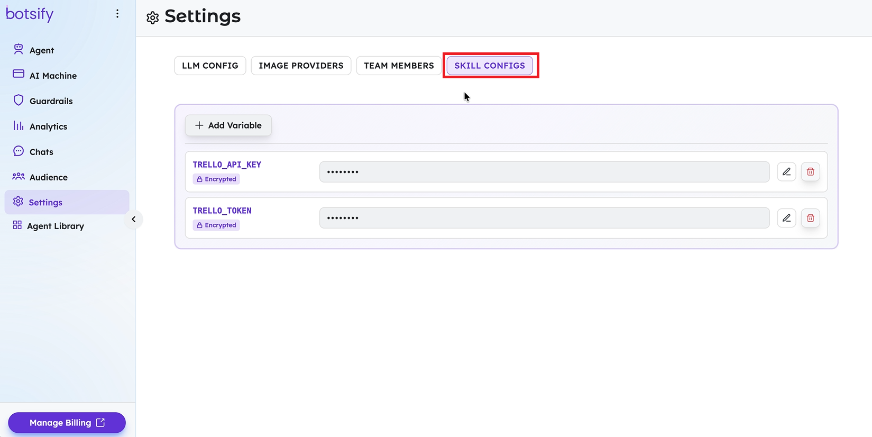This screenshot has width=872, height=437.
Task: Edit the TRELLO_API_KEY variable
Action: click(787, 172)
